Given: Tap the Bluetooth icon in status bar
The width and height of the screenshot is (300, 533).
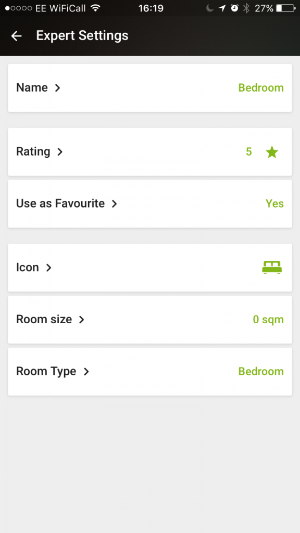Looking at the screenshot, I should pyautogui.click(x=246, y=8).
